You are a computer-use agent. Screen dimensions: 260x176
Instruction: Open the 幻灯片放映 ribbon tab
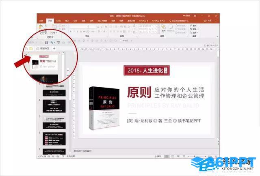pos(102,21)
